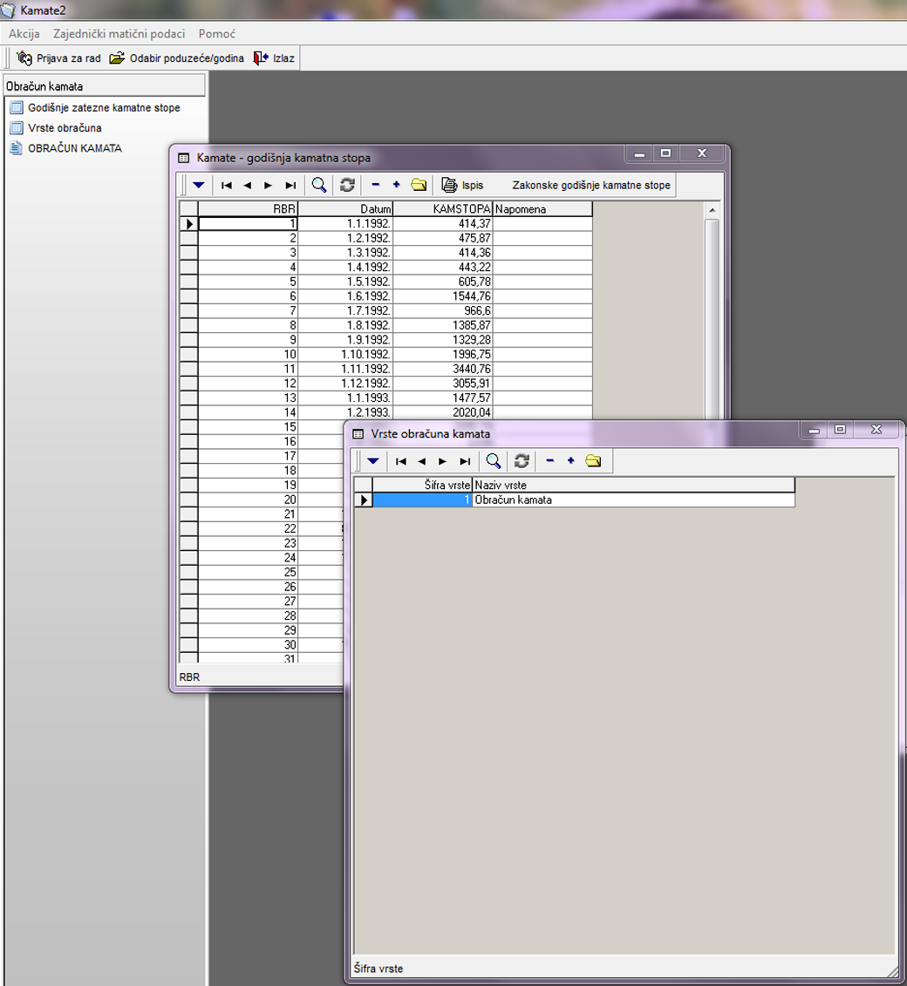Click the scroll-up arrow in Kamate grid

(712, 210)
